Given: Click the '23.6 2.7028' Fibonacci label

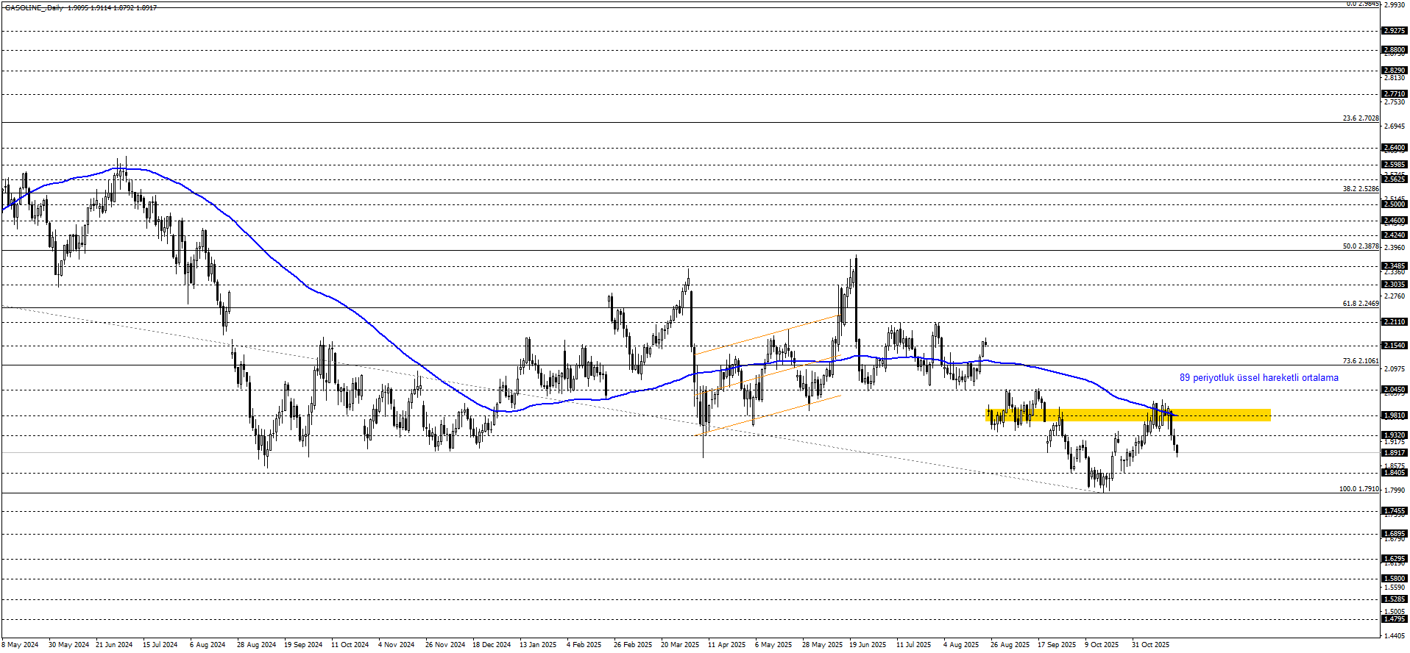Looking at the screenshot, I should [1361, 118].
